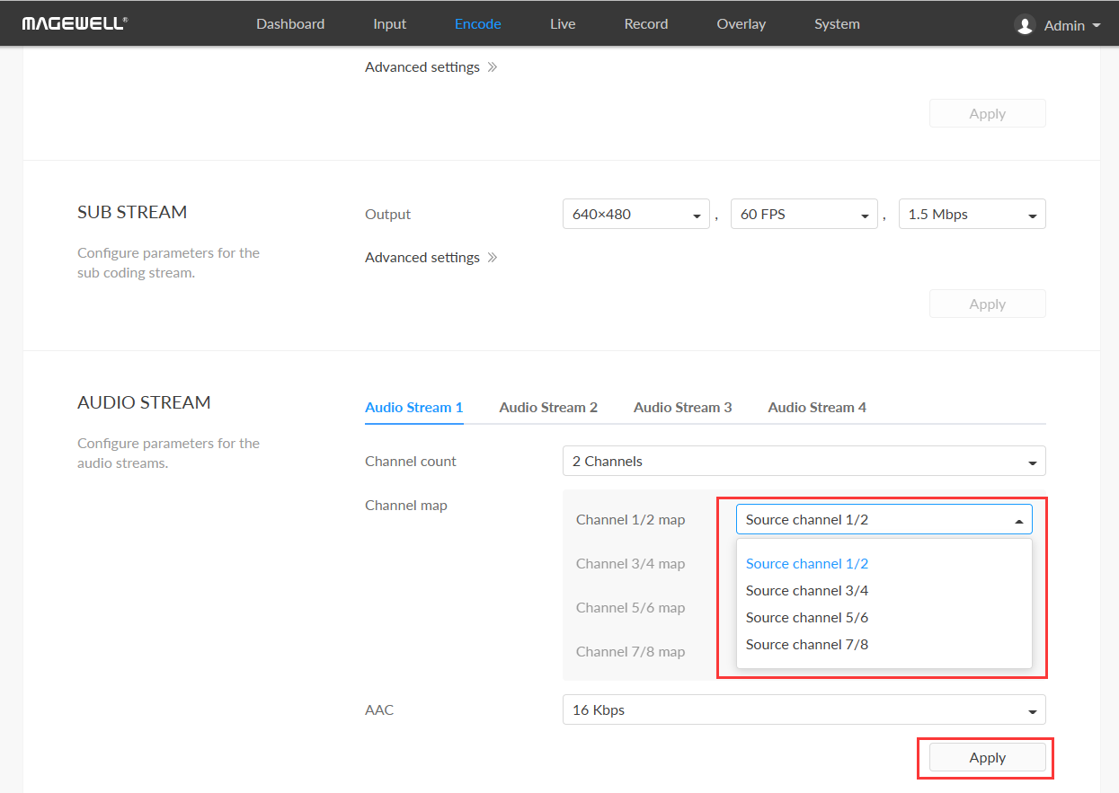Open the 1.5 Mbps bitrate dropdown
This screenshot has width=1119, height=793.
(x=972, y=215)
